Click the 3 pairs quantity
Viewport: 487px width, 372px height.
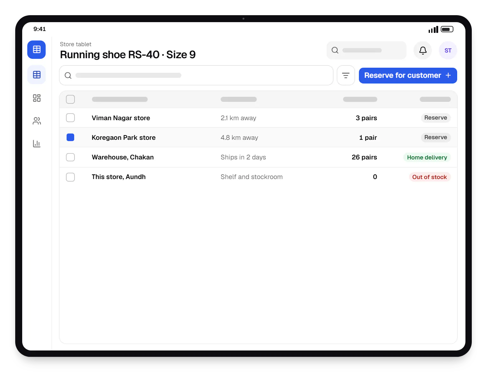[x=366, y=118]
